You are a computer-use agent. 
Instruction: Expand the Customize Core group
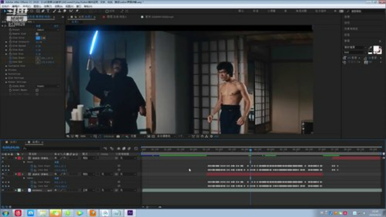coord(6,66)
